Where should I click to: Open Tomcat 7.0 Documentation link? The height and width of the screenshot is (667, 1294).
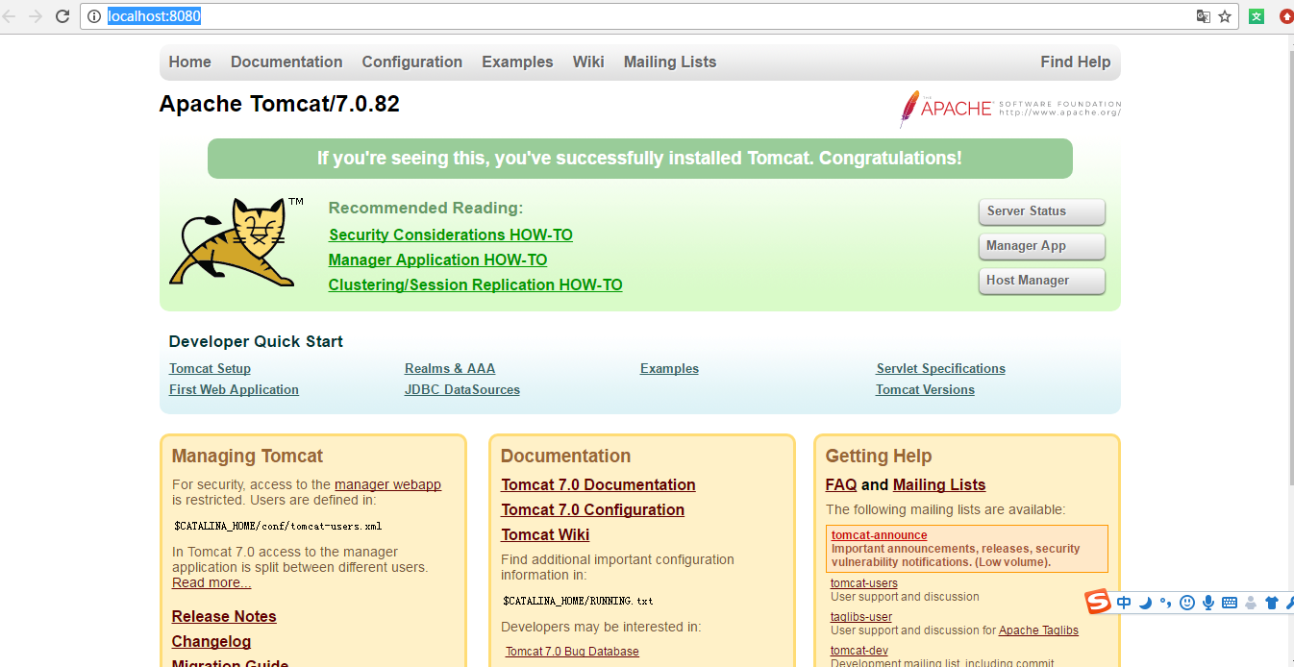(598, 484)
